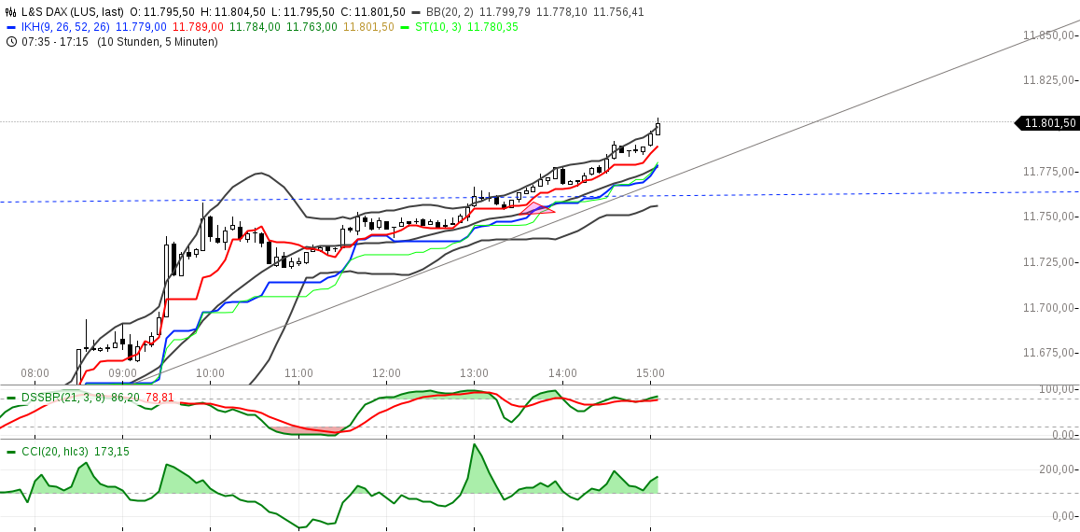Click Bollinger middle value 11.778,10
The height and width of the screenshot is (532, 1080).
(x=561, y=12)
